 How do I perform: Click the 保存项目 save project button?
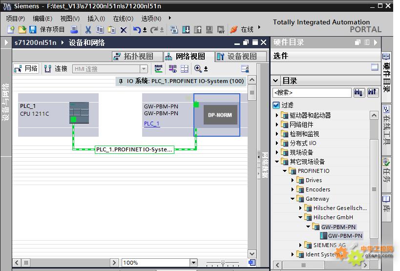coord(52,30)
